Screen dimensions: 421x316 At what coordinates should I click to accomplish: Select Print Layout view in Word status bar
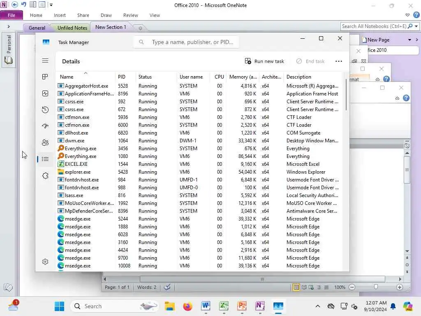296,287
